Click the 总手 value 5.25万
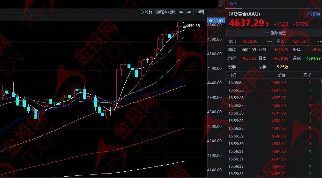322x178 pixels. [x=282, y=67]
